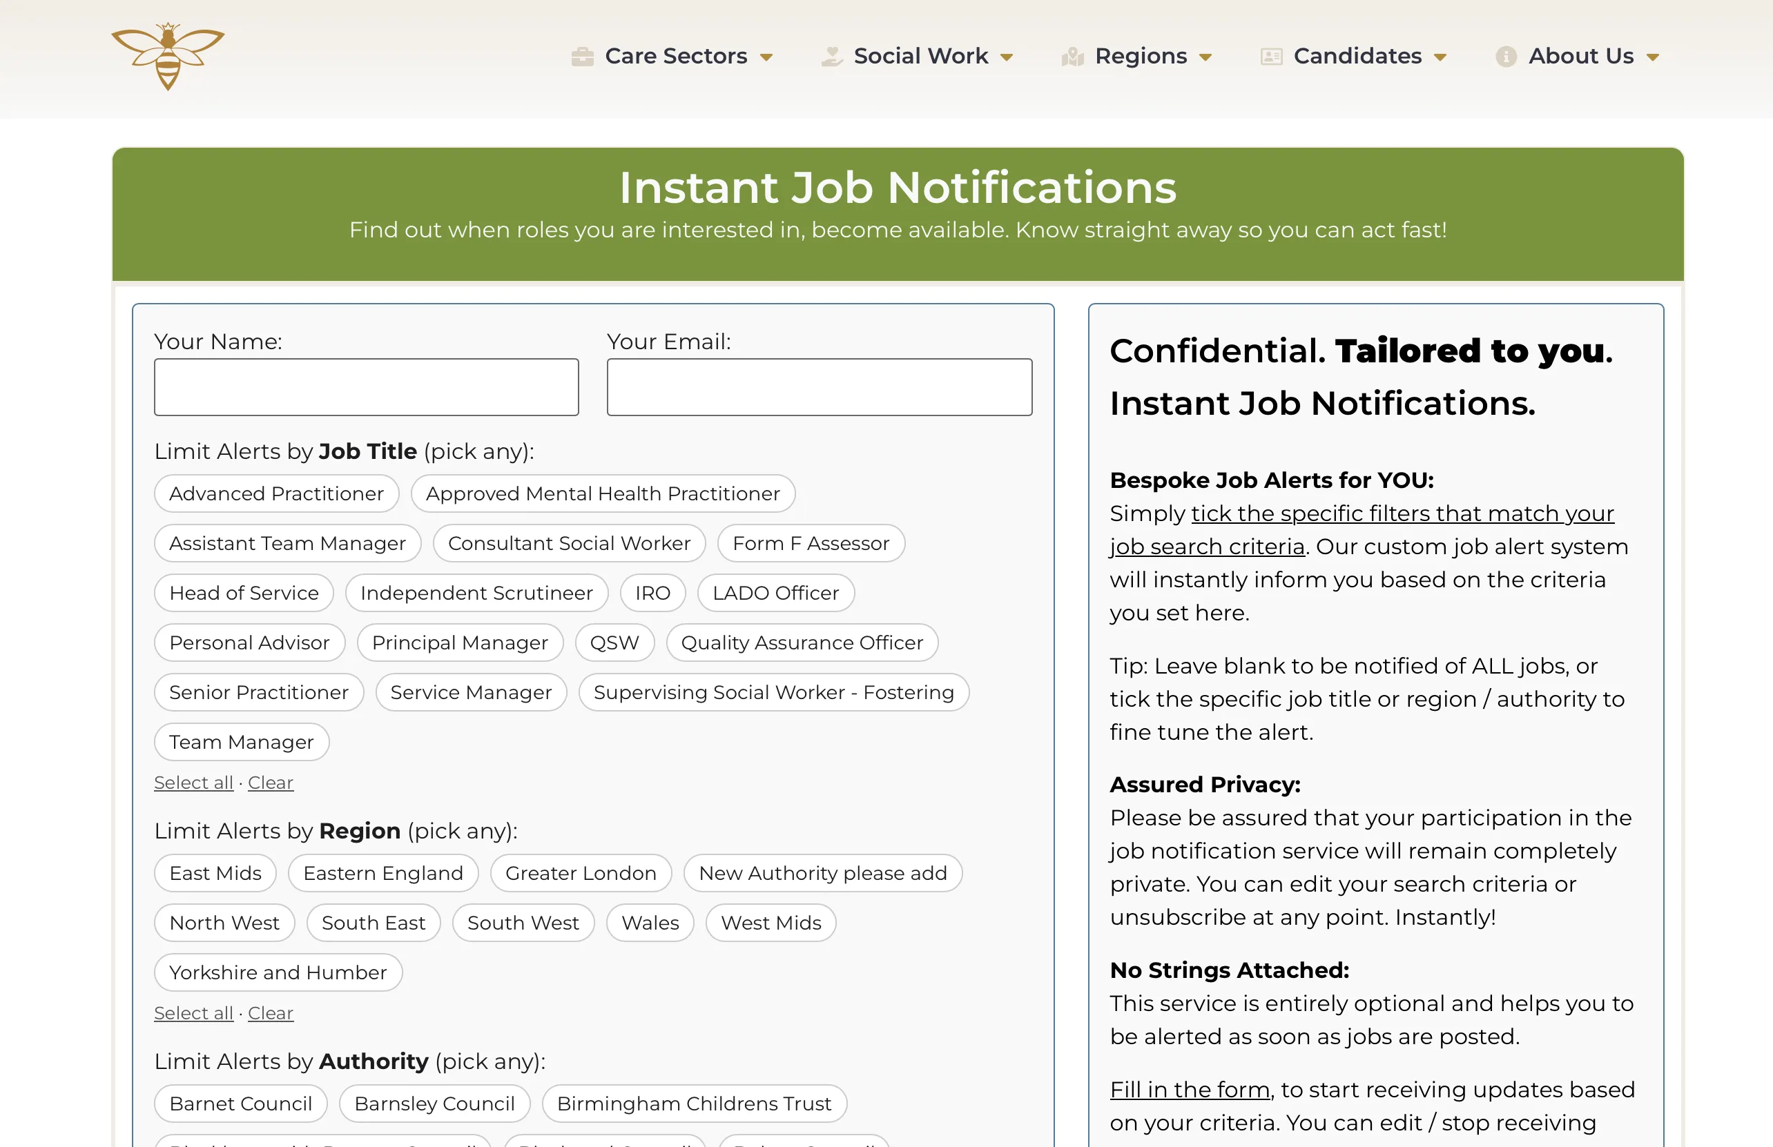
Task: Toggle the LADO Officer chip
Action: point(775,593)
